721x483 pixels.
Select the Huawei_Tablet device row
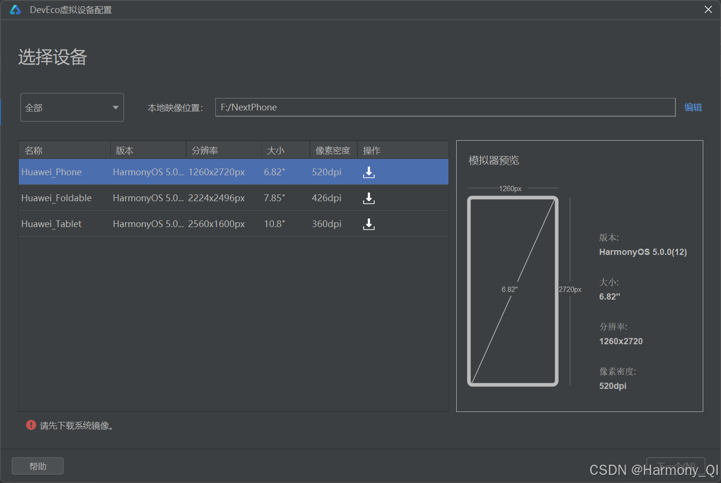click(x=234, y=224)
